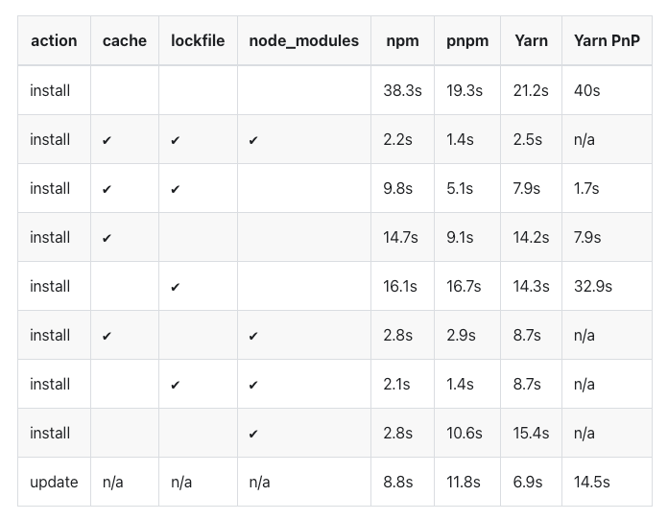Click the Yarn PnP 32.9s cell
Screen dimensions: 668x520
coord(593,287)
